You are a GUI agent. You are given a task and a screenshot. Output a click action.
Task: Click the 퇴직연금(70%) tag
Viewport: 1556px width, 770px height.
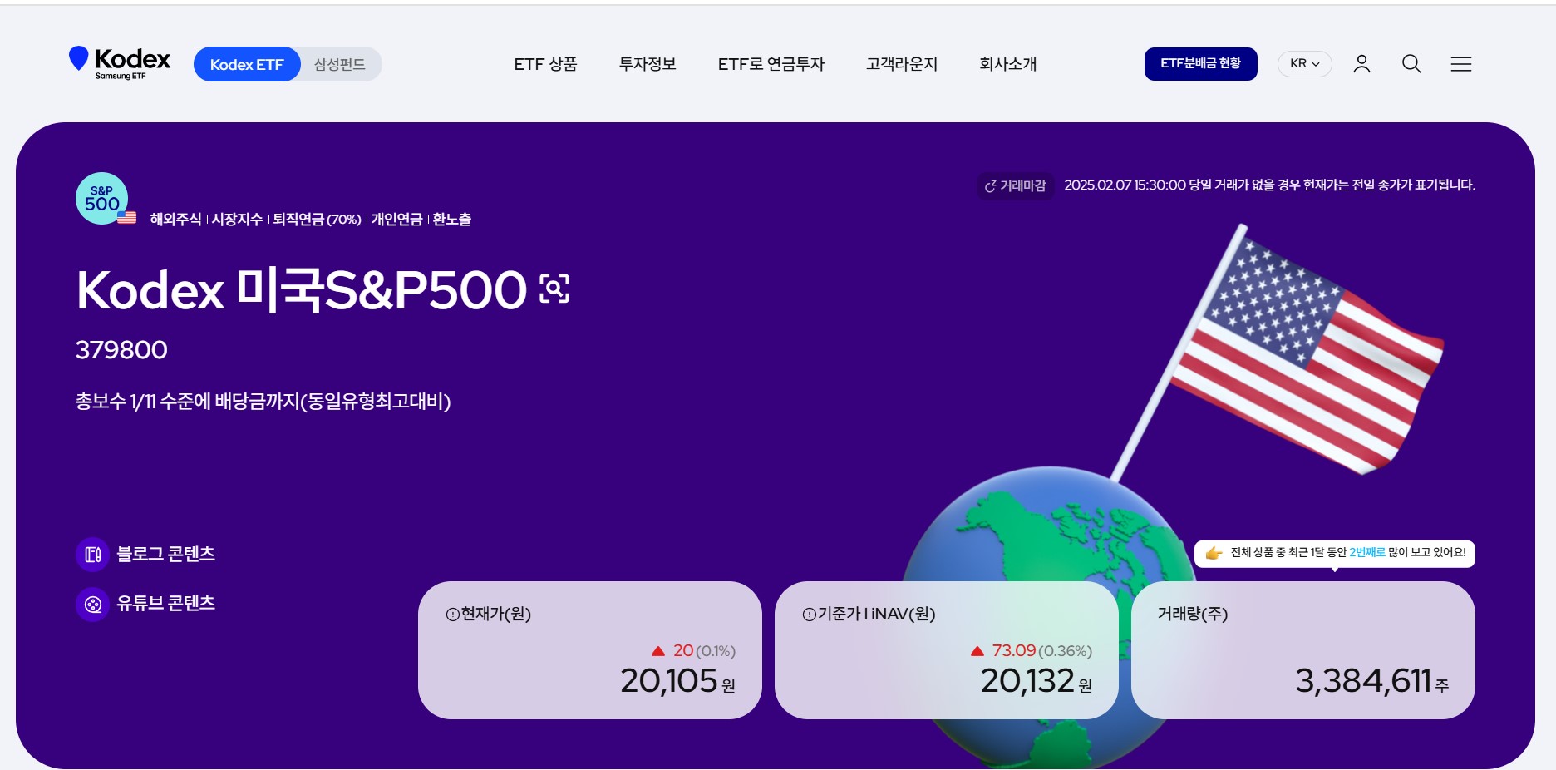point(317,220)
